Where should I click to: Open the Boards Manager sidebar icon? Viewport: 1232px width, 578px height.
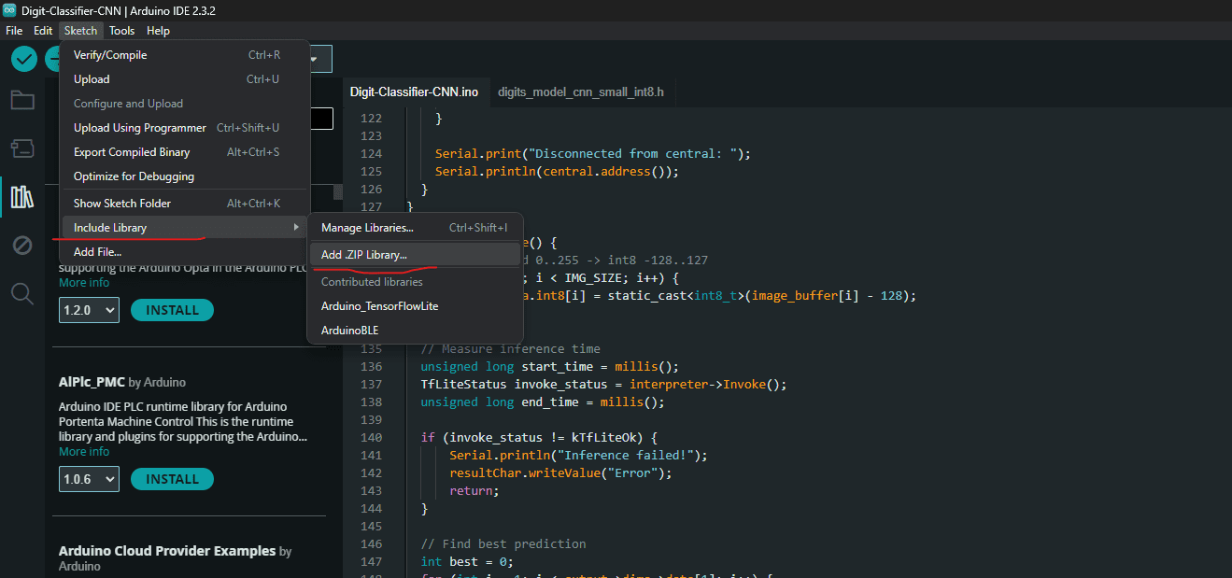coord(22,148)
